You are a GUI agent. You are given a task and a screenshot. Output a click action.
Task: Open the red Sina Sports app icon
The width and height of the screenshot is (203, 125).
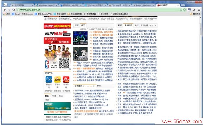(x=66, y=79)
